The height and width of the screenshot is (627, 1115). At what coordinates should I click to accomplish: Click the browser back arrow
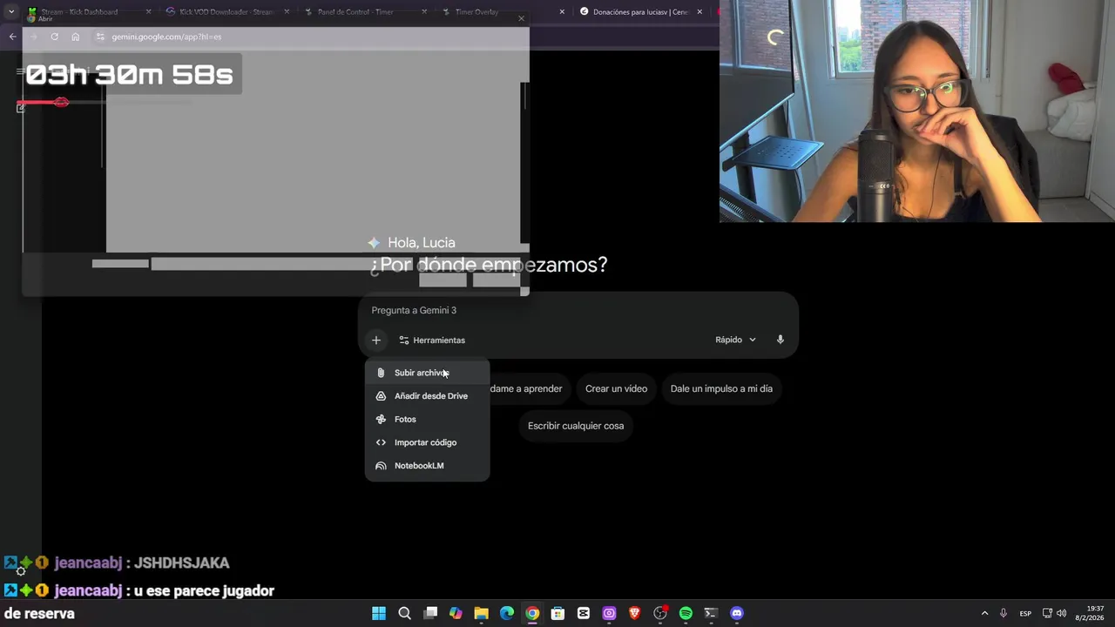12,37
